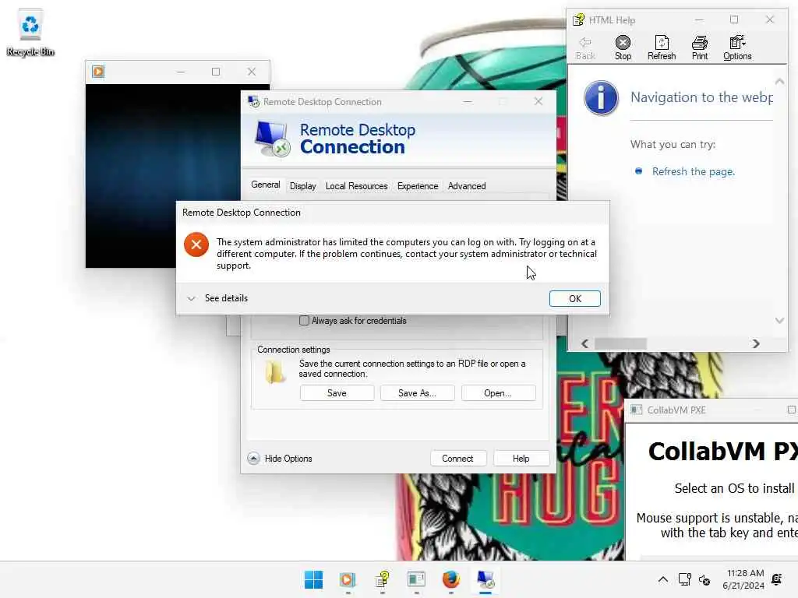The width and height of the screenshot is (798, 598).
Task: Tick Always ask for credentials checkbox
Action: (x=305, y=320)
